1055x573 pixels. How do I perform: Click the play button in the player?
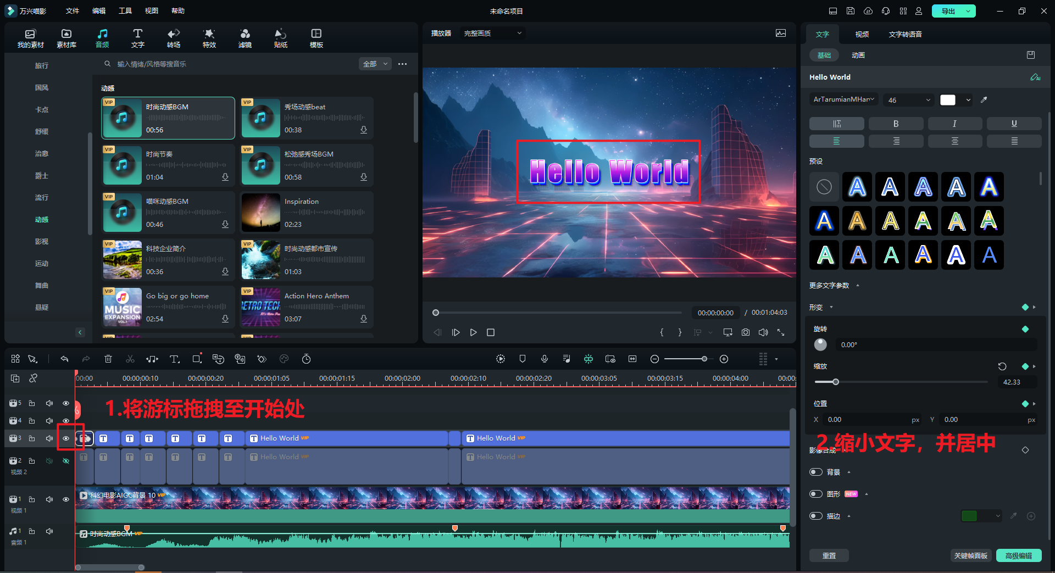473,332
